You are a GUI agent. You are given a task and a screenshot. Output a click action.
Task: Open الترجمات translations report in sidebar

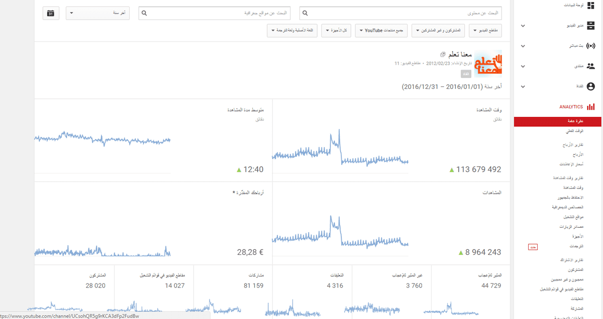point(576,247)
